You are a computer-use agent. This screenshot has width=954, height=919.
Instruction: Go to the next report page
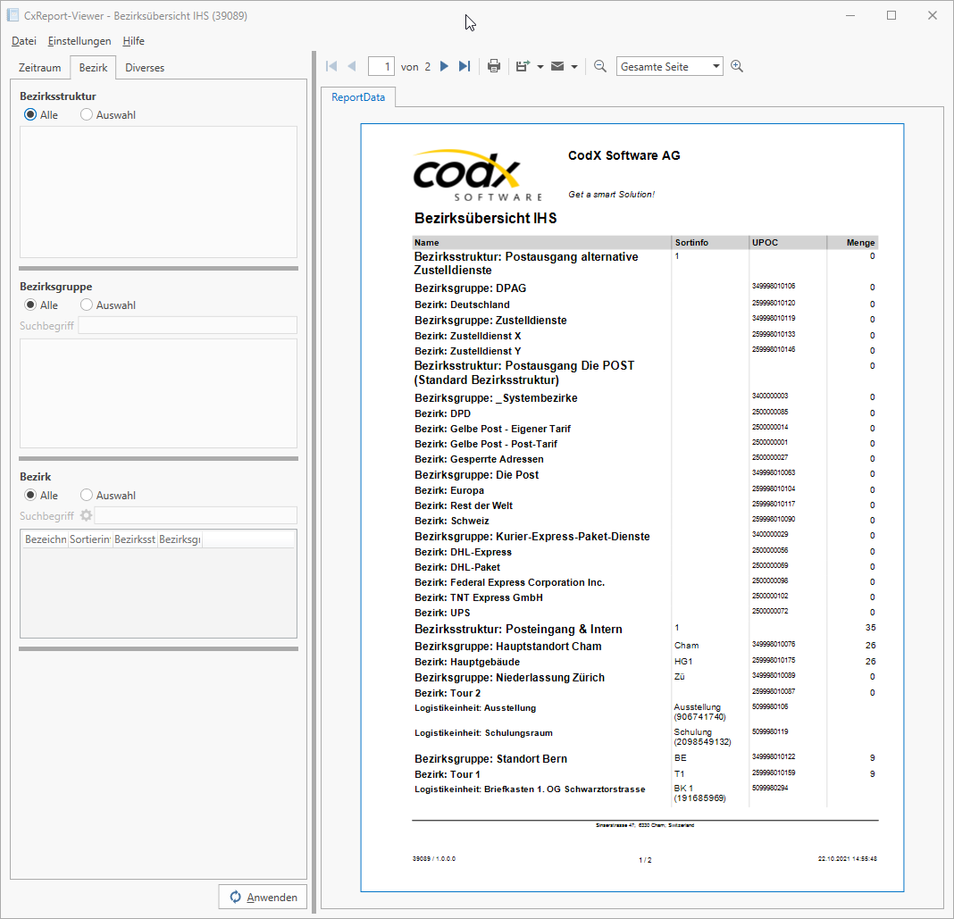(444, 66)
